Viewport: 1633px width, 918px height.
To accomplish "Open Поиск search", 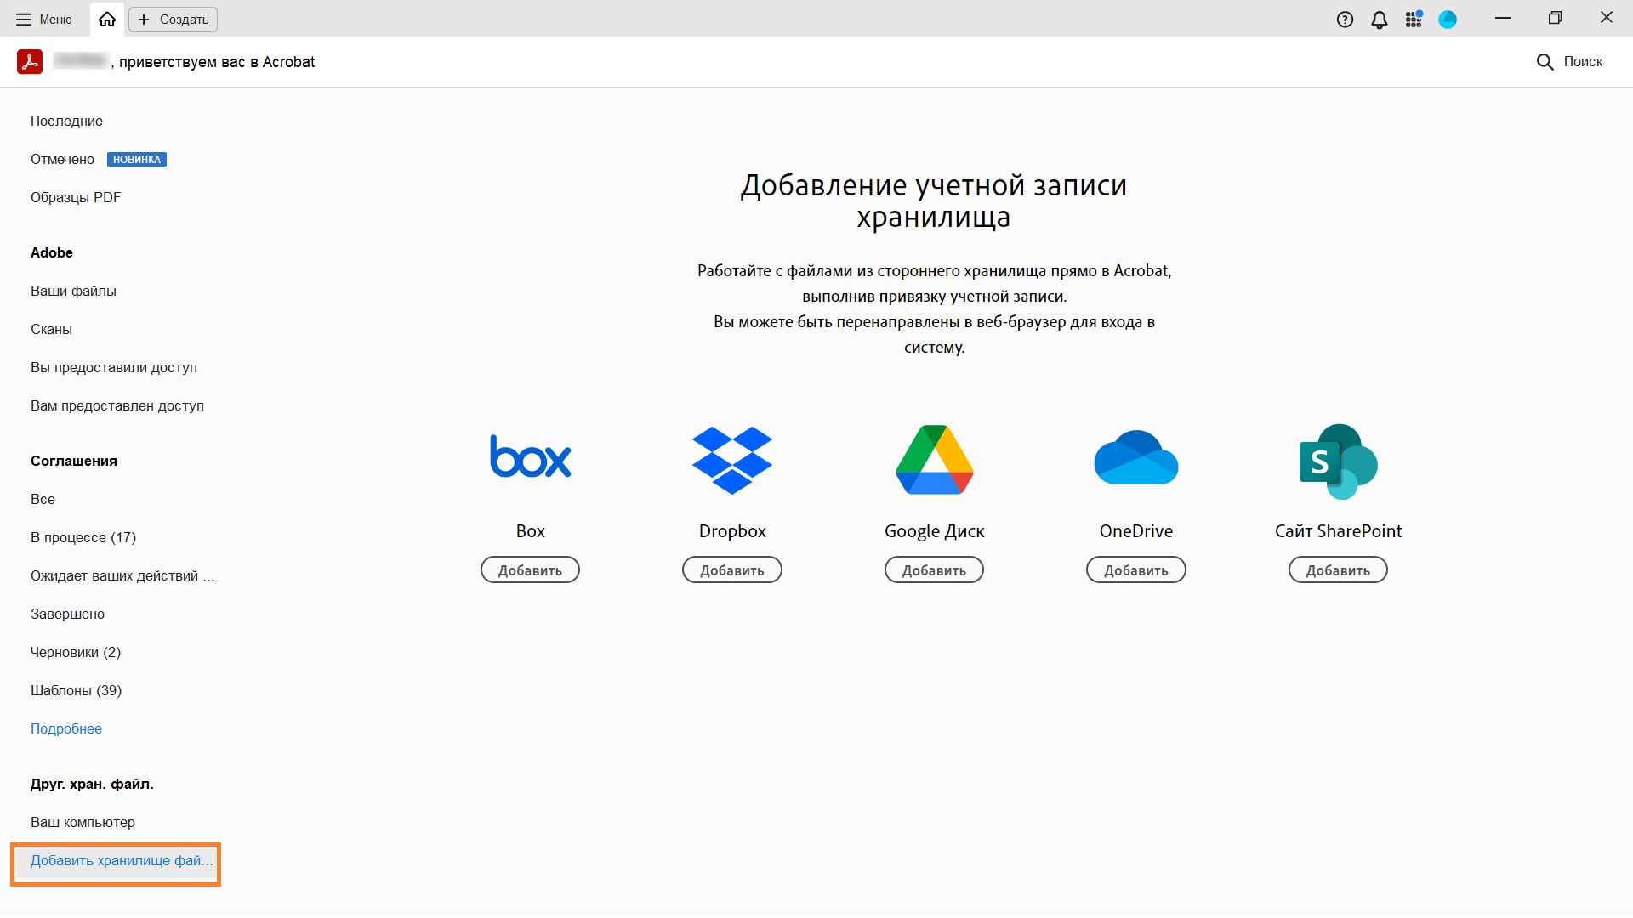I will point(1570,61).
